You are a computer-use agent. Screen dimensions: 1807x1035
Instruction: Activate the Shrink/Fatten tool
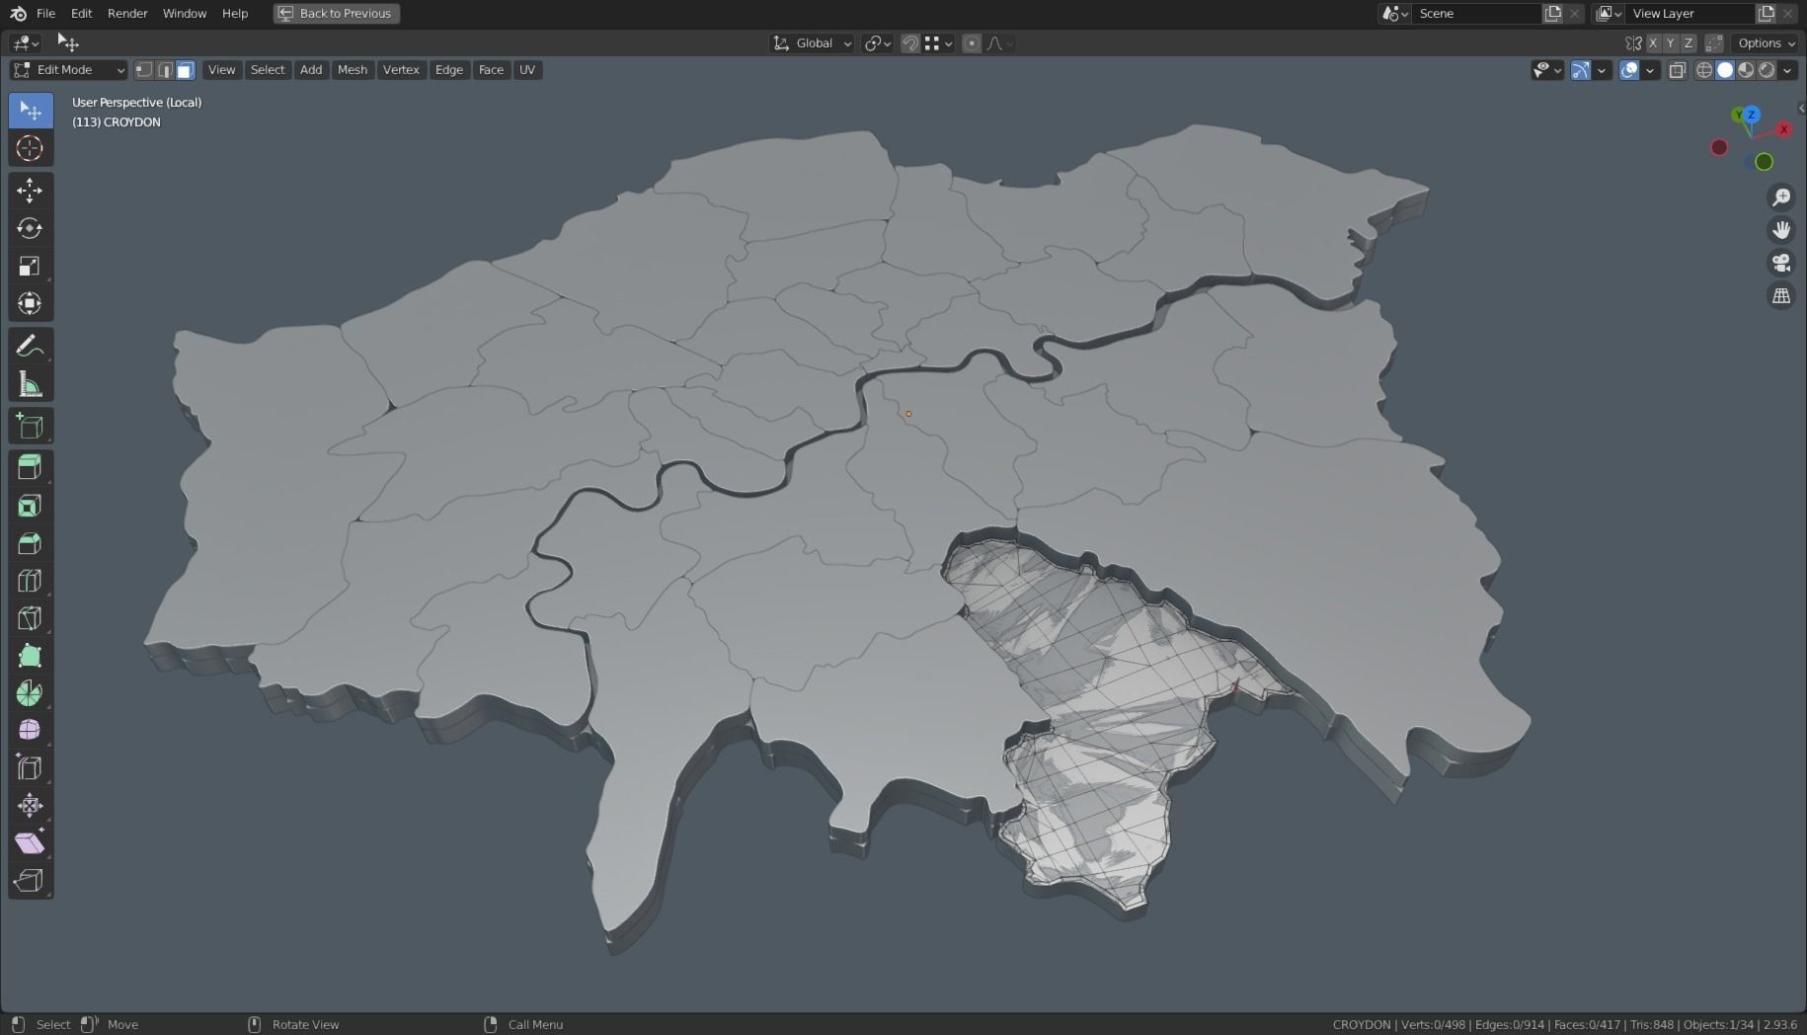31,805
